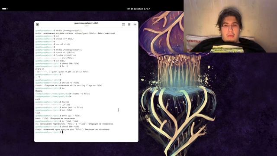This screenshot has height=156, width=277.
Task: Click the output line 'test'
Action: (x=38, y=113)
